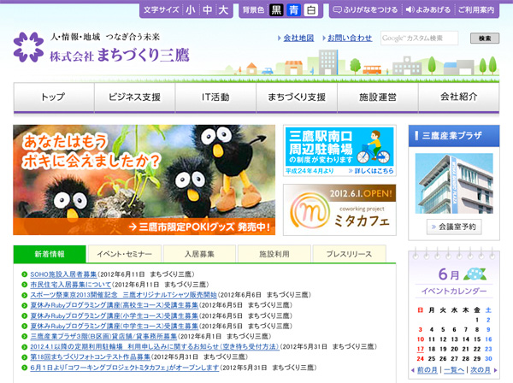Viewport: 513px width, 383px height.
Task: Open the 三鷹駅南口 bicycle parking banner
Action: (339, 150)
